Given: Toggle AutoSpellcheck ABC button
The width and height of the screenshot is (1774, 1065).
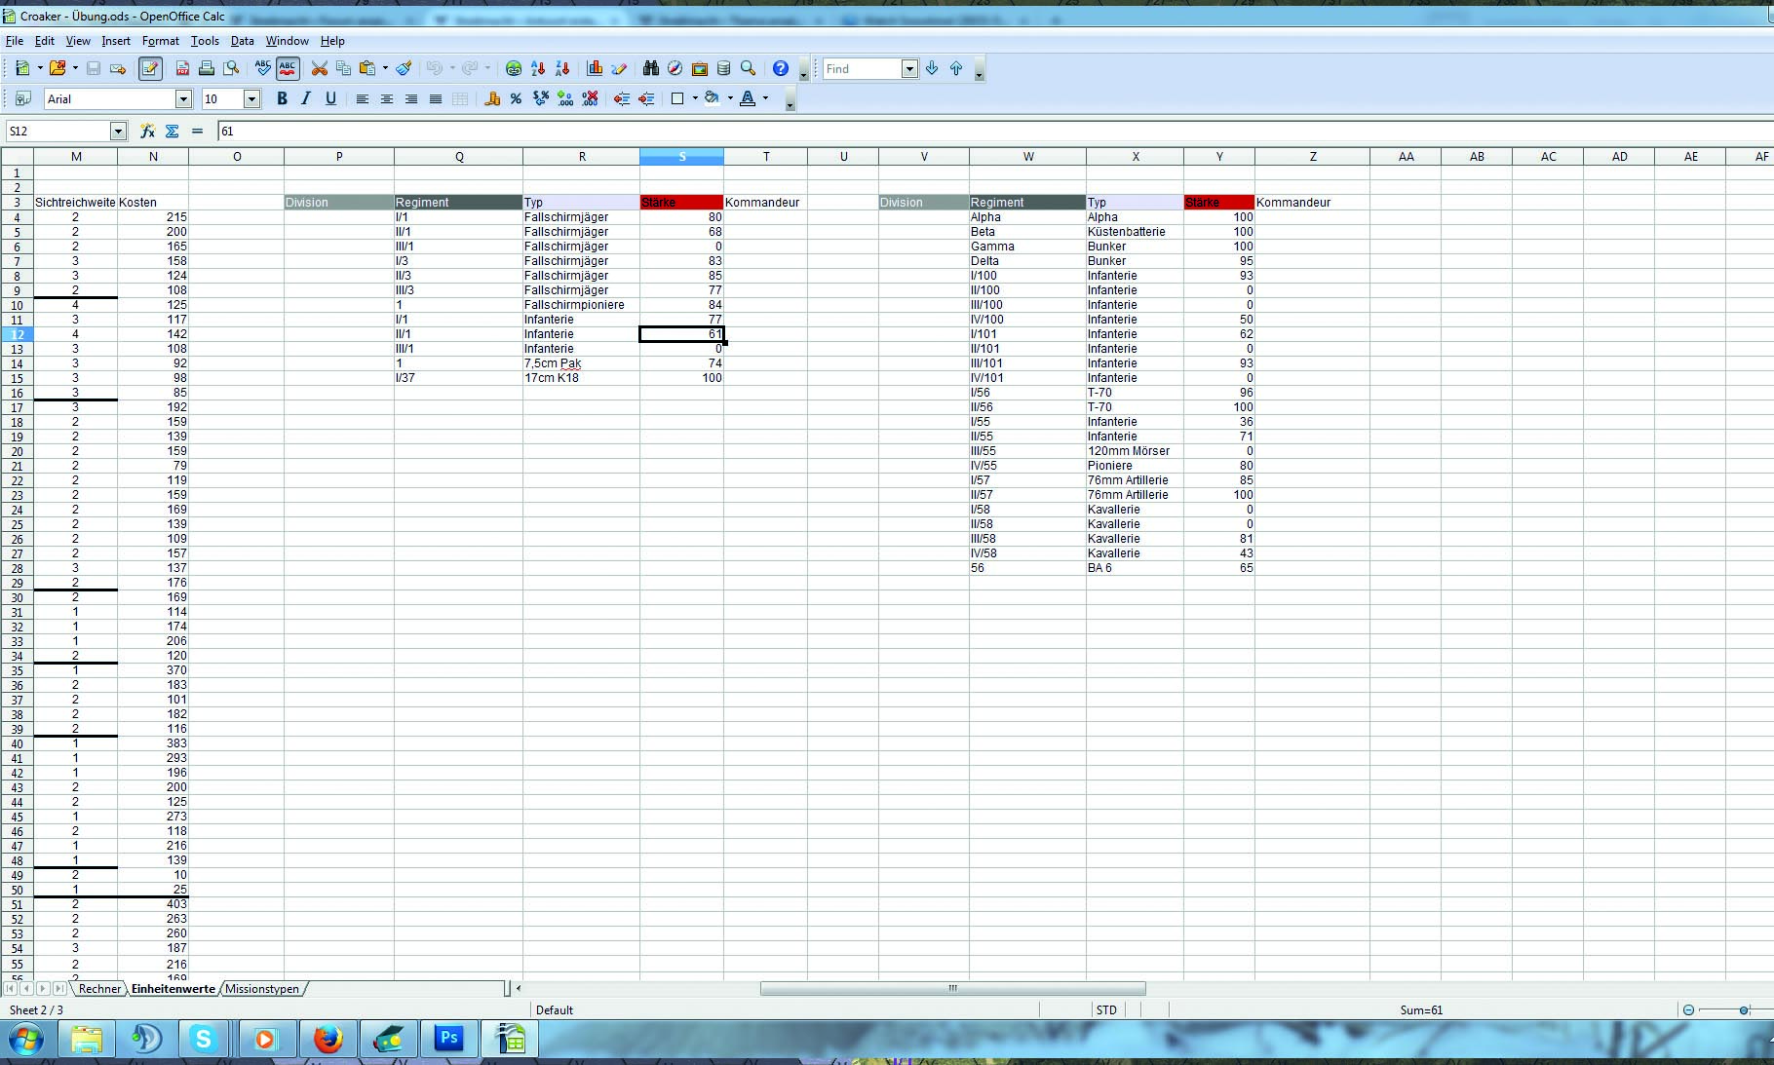Looking at the screenshot, I should [288, 68].
